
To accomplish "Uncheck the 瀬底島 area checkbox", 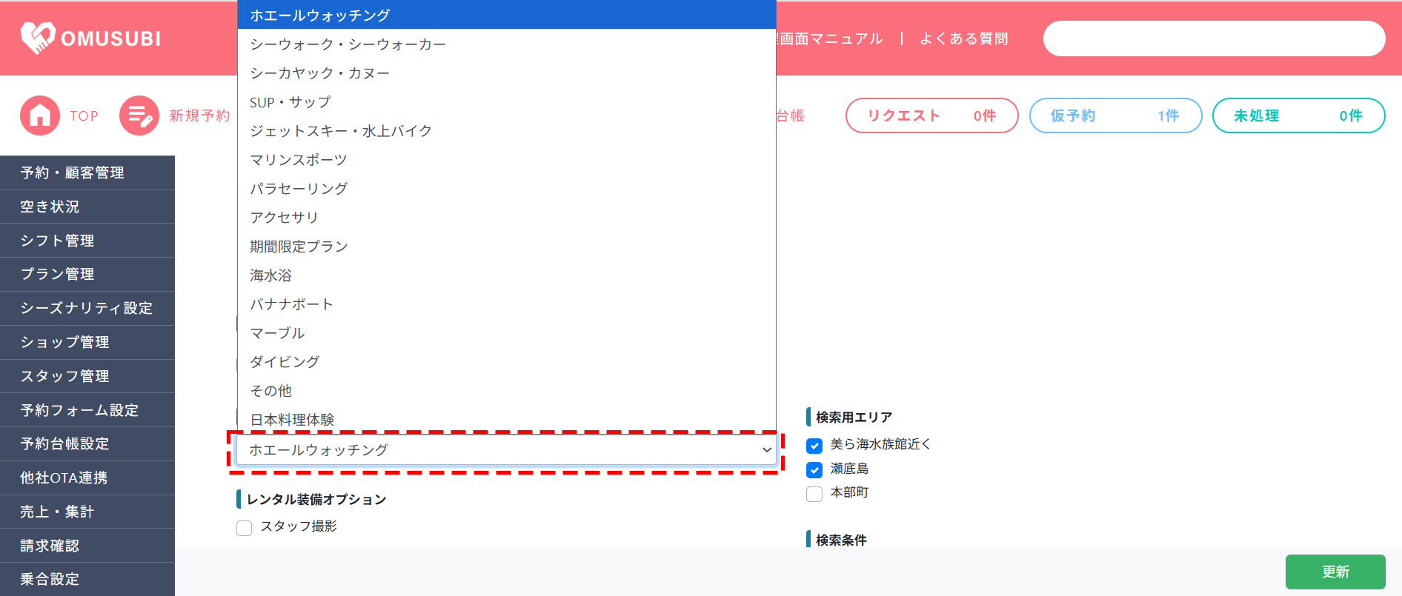I will tap(814, 470).
